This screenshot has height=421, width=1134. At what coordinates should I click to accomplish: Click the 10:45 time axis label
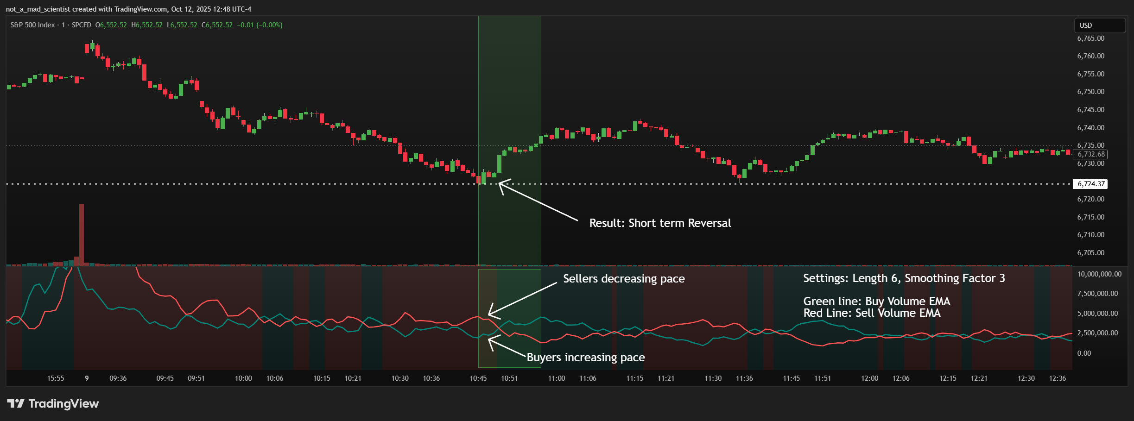(478, 378)
